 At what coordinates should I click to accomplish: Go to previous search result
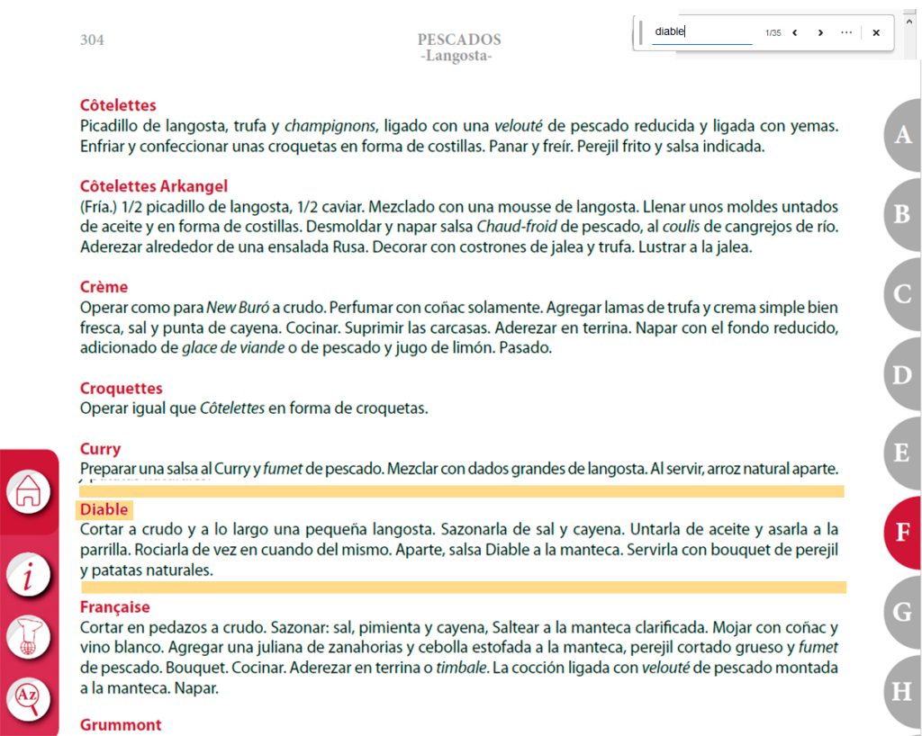[x=795, y=32]
